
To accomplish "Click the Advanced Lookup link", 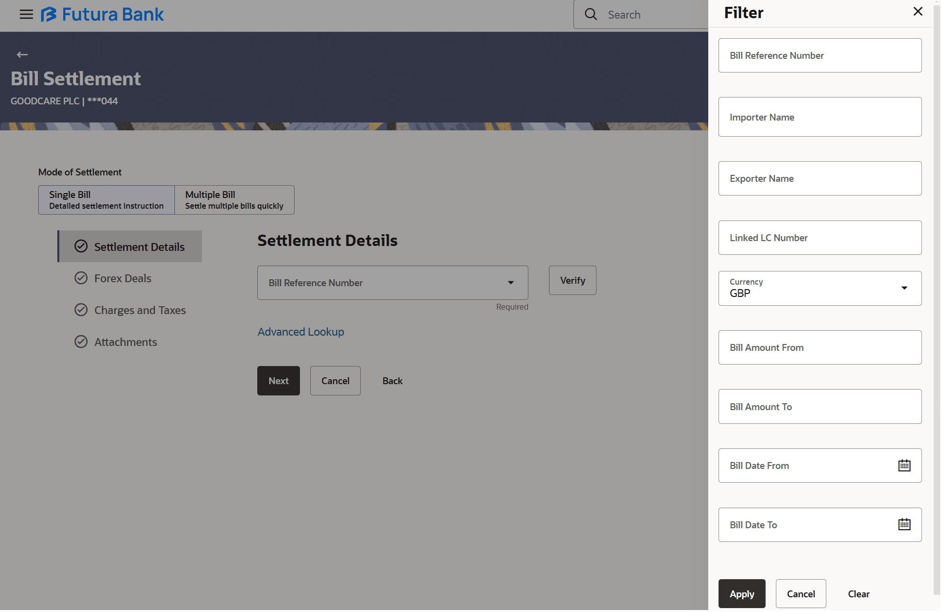I will (x=300, y=332).
